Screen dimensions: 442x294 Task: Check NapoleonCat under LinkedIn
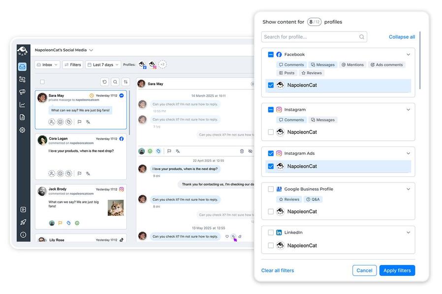(x=271, y=245)
